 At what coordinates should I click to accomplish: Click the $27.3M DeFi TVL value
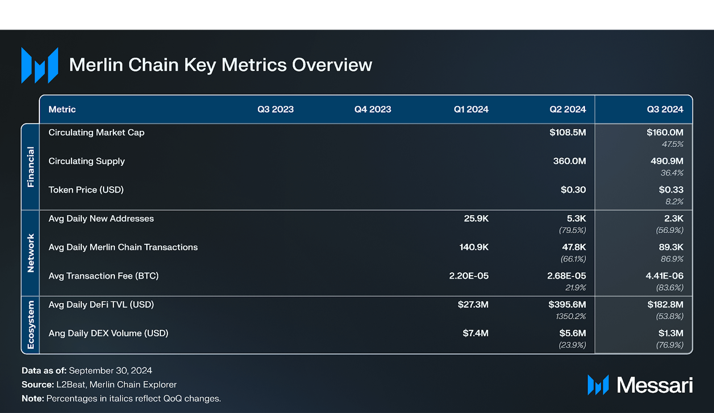pos(473,304)
